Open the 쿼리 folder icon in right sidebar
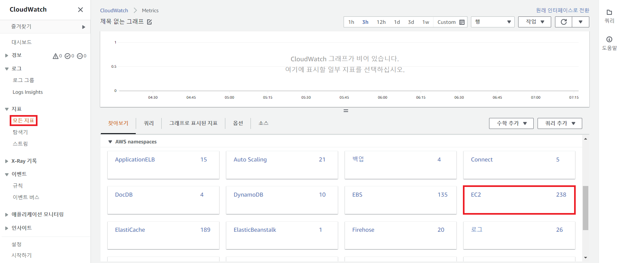 [609, 13]
